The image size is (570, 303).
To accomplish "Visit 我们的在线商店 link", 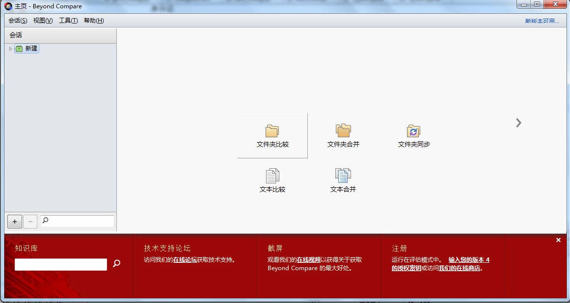I will [x=460, y=269].
